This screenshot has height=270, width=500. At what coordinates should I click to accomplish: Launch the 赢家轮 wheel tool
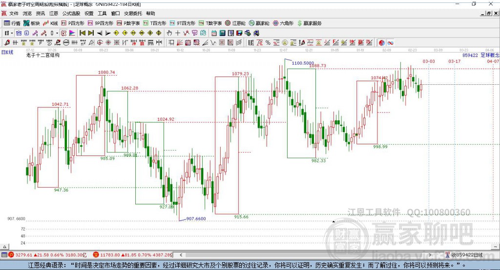click(259, 23)
